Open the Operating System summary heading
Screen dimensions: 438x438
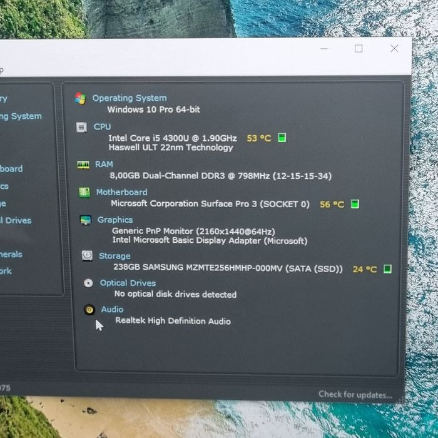click(130, 98)
